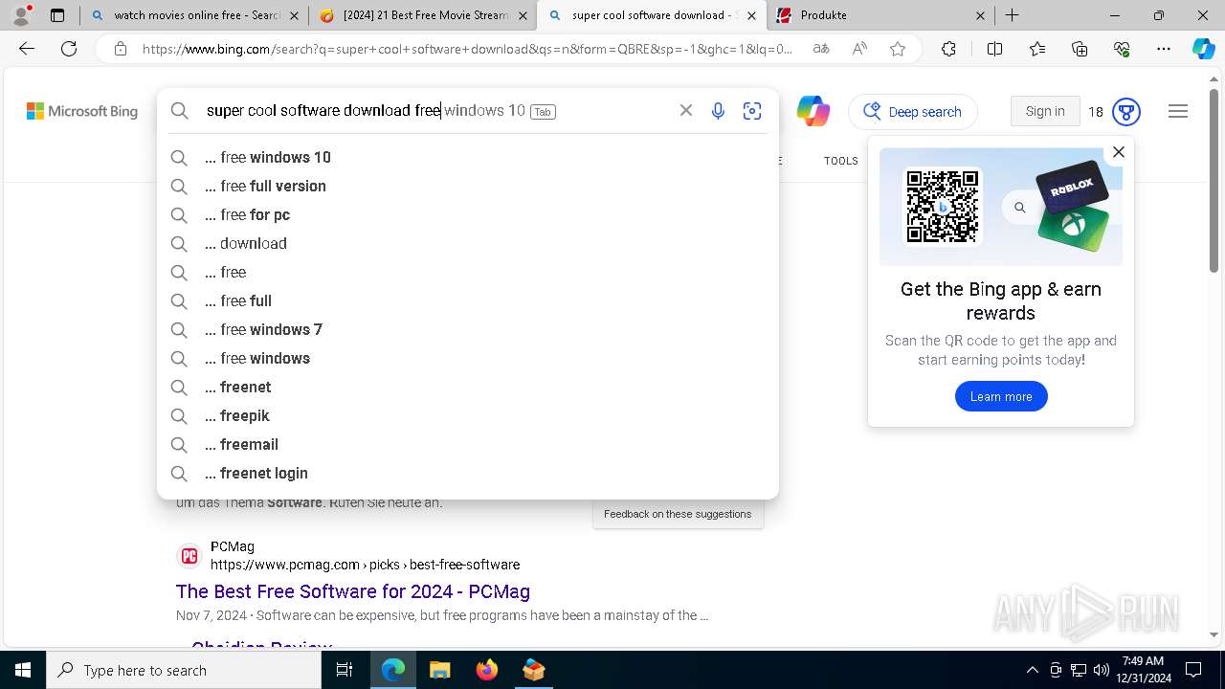Image resolution: width=1225 pixels, height=689 pixels.
Task: Click the browser address bar URL
Action: (x=467, y=49)
